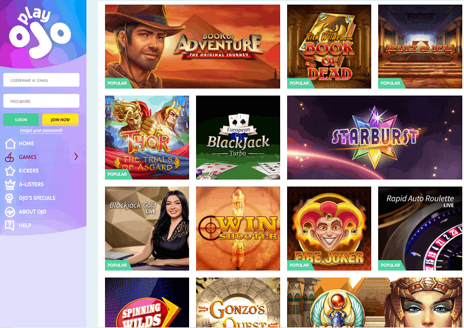Click the Home house icon
Viewport: 464px width, 328px height.
click(x=10, y=143)
